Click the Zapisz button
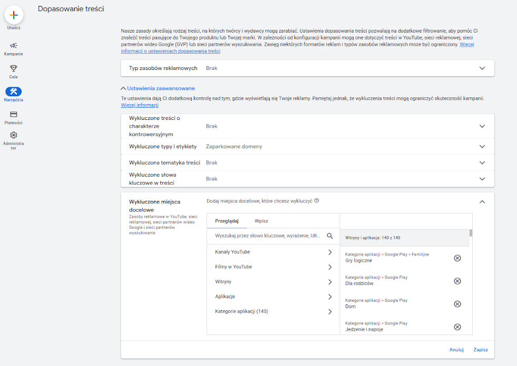 point(480,350)
